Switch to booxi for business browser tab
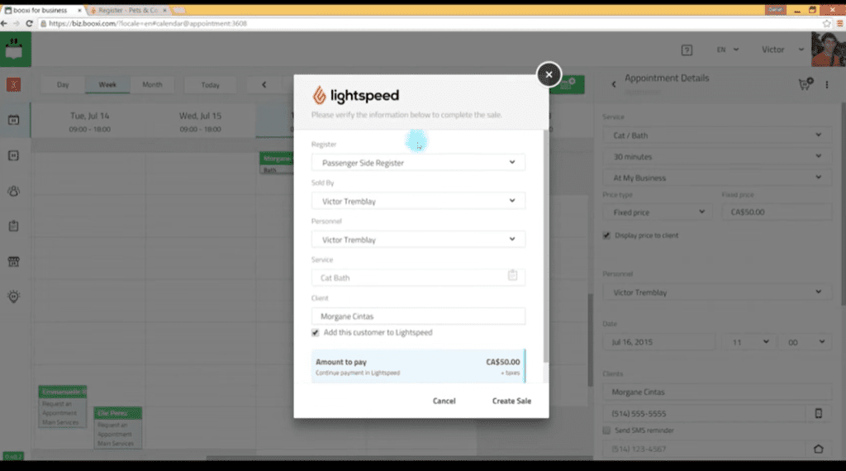846x471 pixels. [41, 10]
